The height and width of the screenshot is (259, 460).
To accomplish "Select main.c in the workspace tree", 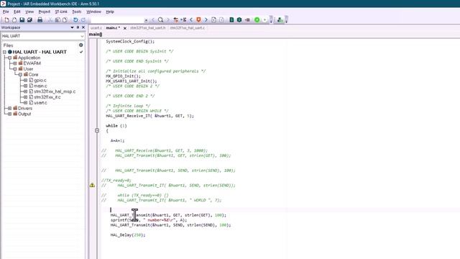I will click(40, 86).
